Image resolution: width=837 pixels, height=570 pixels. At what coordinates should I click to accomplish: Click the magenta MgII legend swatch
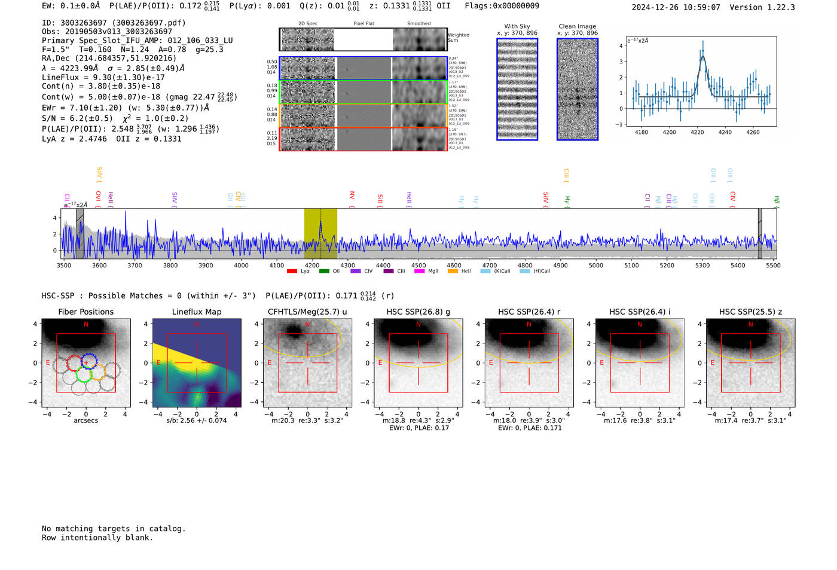[x=419, y=271]
